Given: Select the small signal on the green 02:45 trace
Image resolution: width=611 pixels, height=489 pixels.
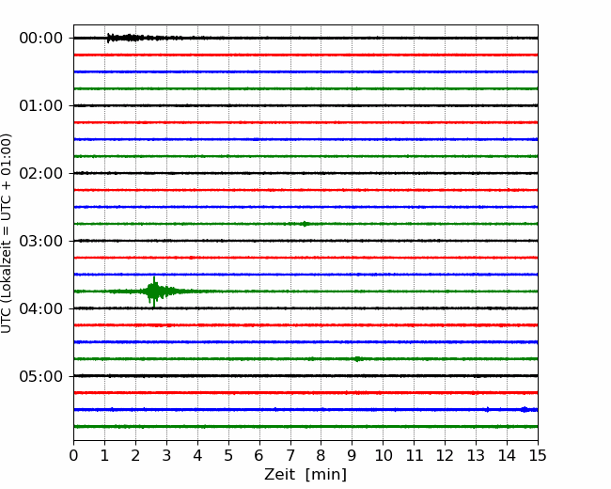Looking at the screenshot, I should pos(305,224).
